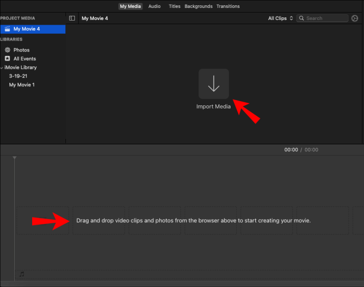Collapse the iMovie Library tree
Image resolution: width=364 pixels, height=287 pixels.
pyautogui.click(x=2, y=68)
